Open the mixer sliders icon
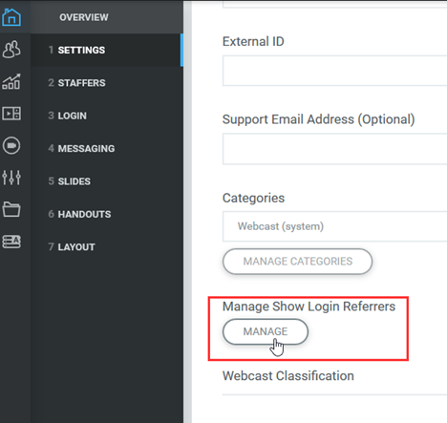447x423 pixels. tap(11, 178)
